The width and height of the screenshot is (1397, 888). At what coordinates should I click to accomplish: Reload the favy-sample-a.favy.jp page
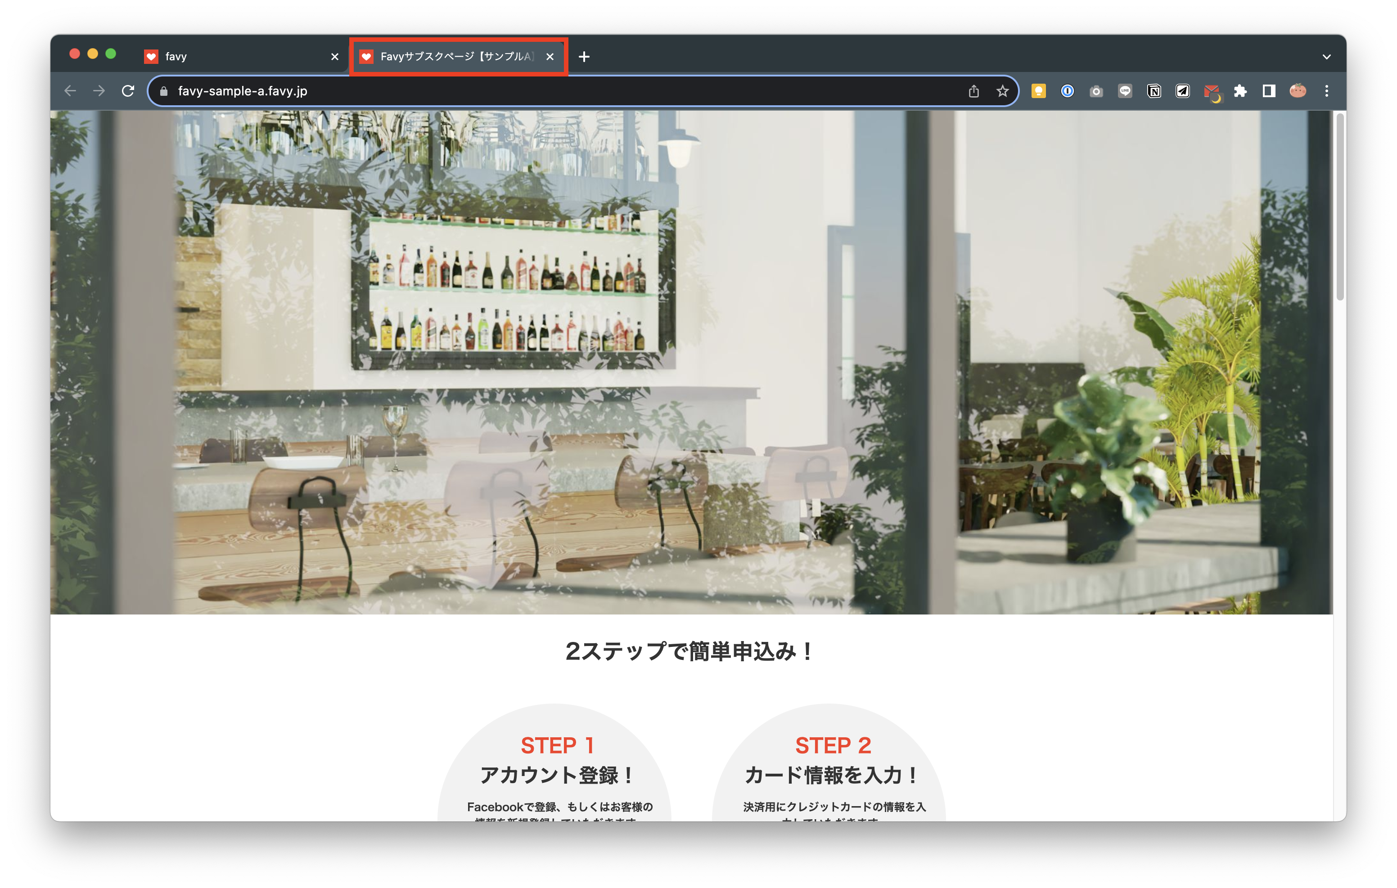pyautogui.click(x=128, y=91)
